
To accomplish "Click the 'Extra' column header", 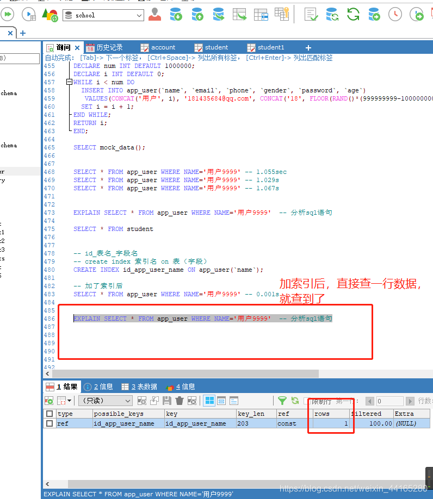I will pos(411,414).
